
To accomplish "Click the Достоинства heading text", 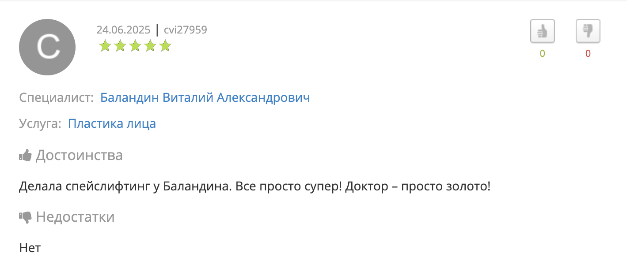I will (x=79, y=155).
